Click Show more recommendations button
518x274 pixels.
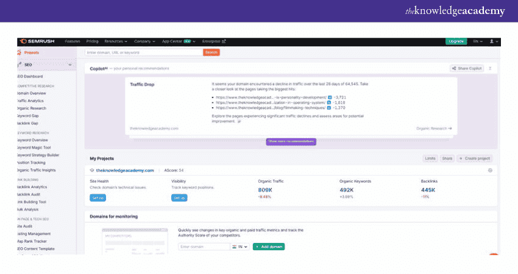(291, 141)
